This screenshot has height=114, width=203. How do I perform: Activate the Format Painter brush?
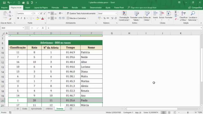(10, 19)
